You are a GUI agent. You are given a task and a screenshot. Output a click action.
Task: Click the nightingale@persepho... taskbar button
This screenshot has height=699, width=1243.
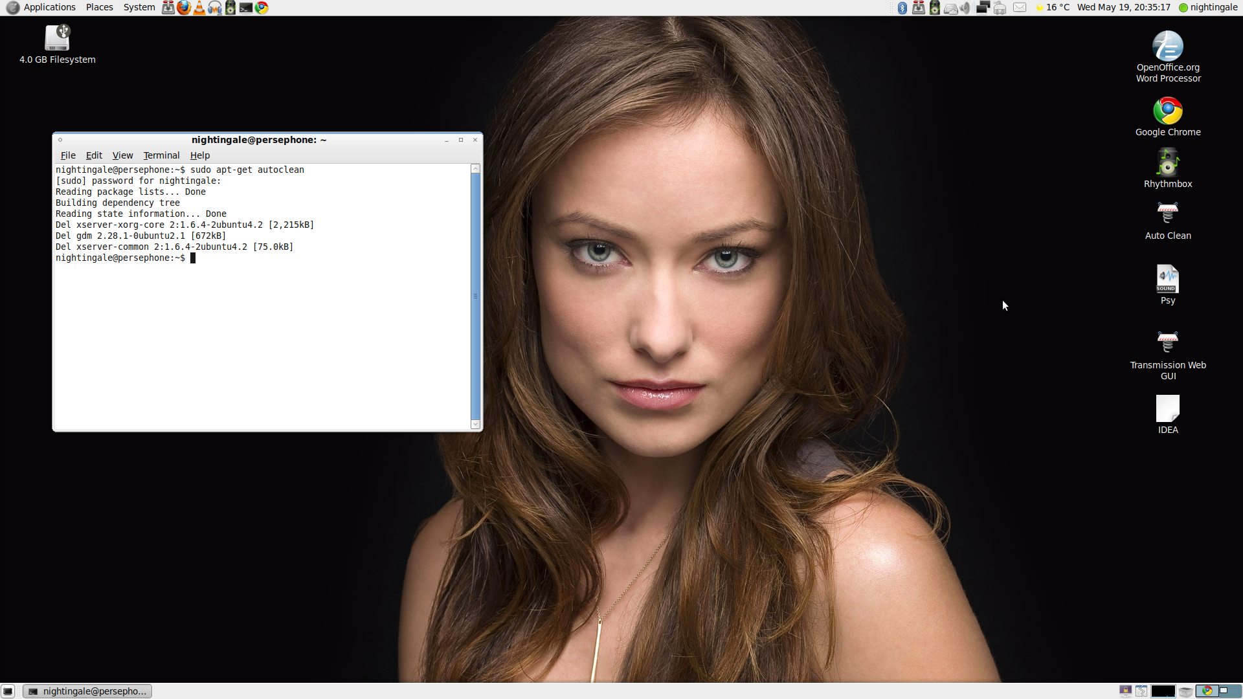coord(87,691)
